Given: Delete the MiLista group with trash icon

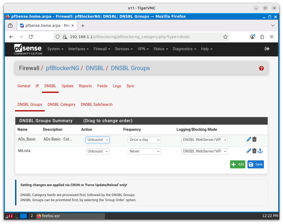Looking at the screenshot, I should [254, 151].
